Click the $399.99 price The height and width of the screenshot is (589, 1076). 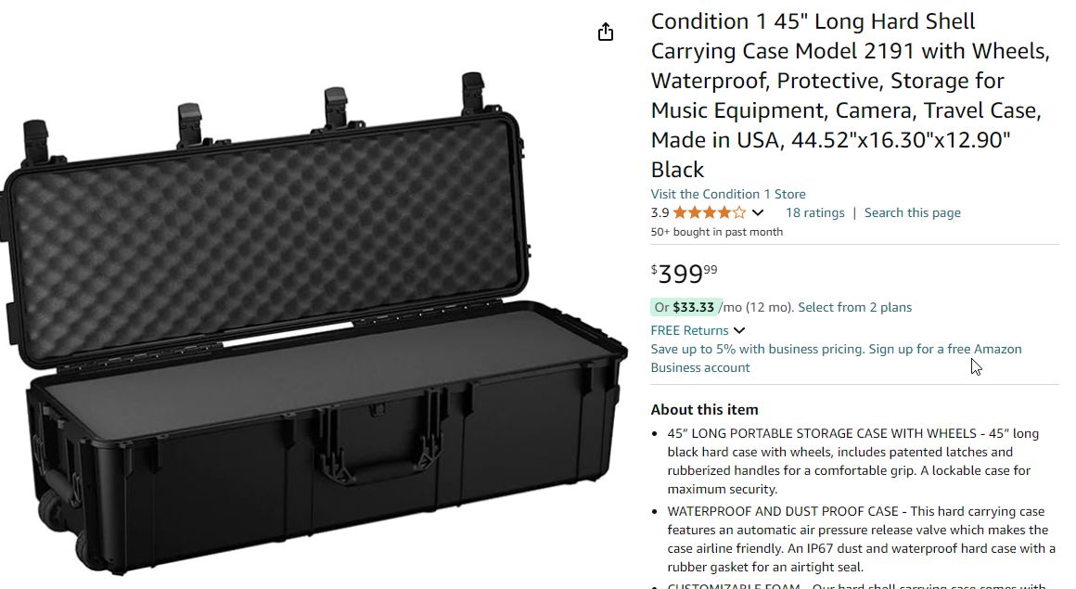[685, 274]
